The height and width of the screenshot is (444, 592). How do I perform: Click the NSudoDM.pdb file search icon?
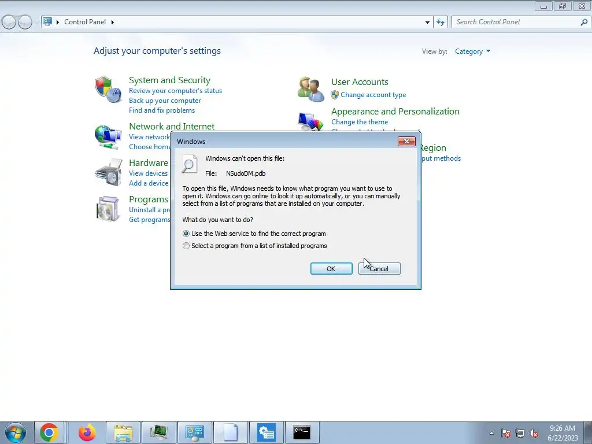tap(189, 164)
